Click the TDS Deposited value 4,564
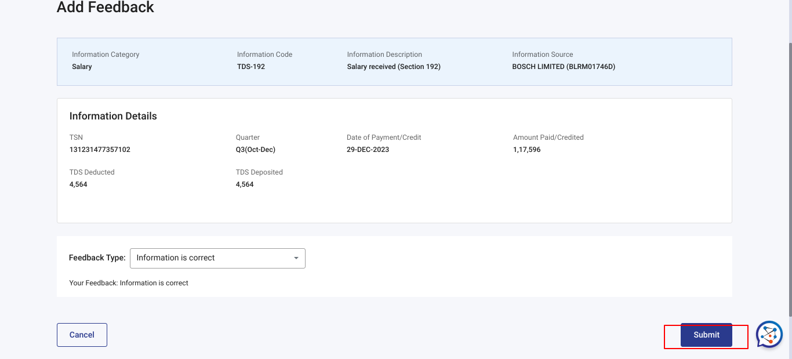 click(x=245, y=184)
